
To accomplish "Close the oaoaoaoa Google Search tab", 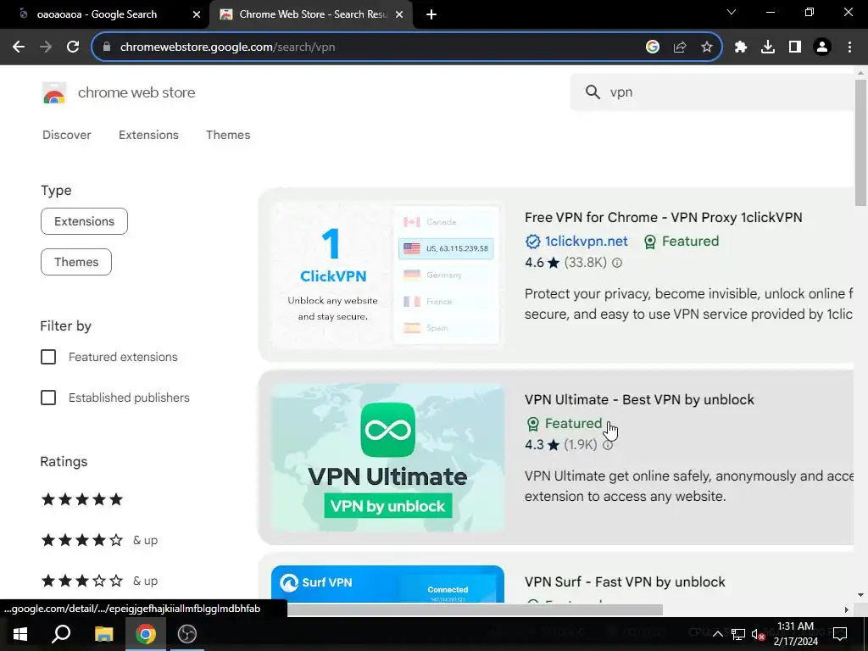I will coord(197,14).
